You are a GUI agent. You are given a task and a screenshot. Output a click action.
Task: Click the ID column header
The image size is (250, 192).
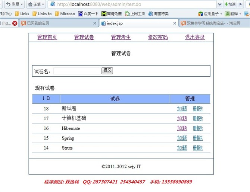[x=46, y=99]
